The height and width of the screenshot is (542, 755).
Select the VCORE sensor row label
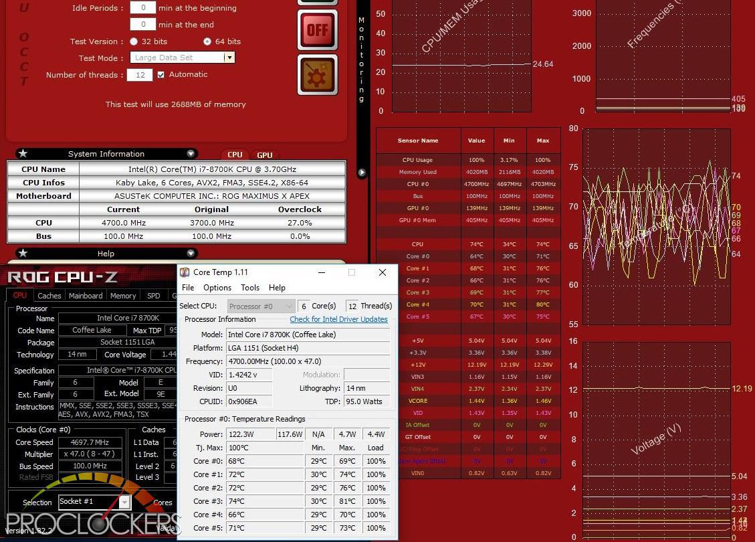click(x=417, y=401)
